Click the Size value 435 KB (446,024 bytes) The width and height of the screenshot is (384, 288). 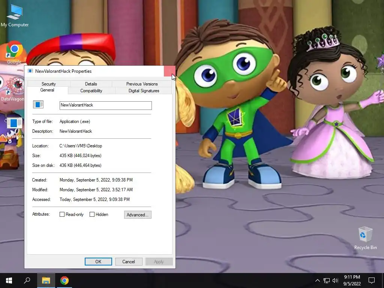pos(80,156)
